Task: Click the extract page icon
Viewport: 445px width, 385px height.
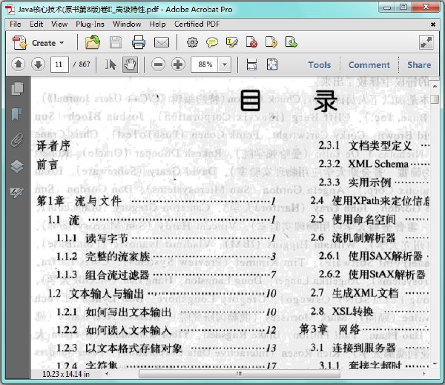Action: [x=291, y=42]
